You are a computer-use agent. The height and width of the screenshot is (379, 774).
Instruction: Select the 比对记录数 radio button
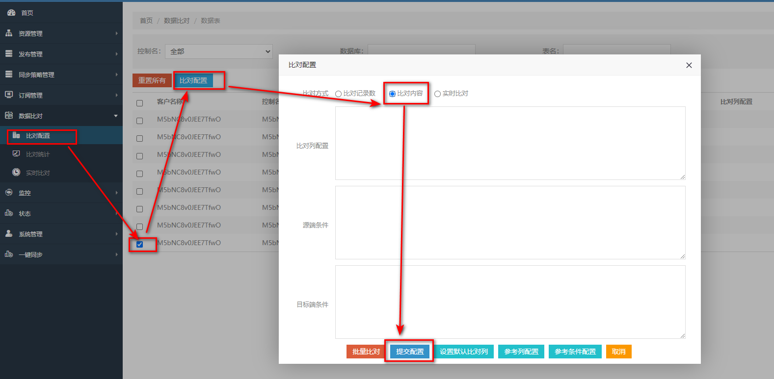tap(338, 94)
